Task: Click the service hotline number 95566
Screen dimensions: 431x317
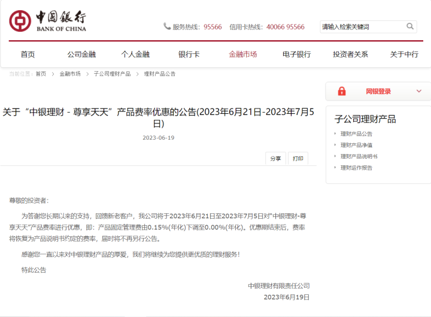Action: click(213, 27)
